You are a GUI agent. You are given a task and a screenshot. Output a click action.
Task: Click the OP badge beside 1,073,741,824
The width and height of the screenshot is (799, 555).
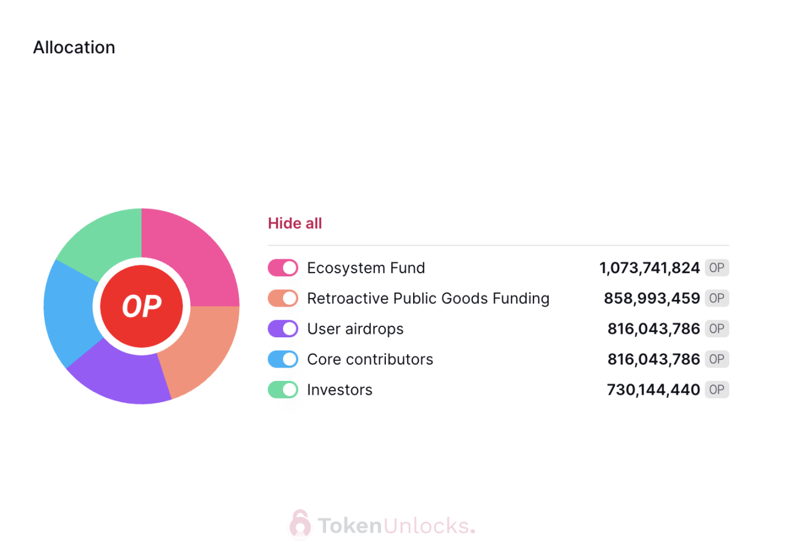[717, 268]
